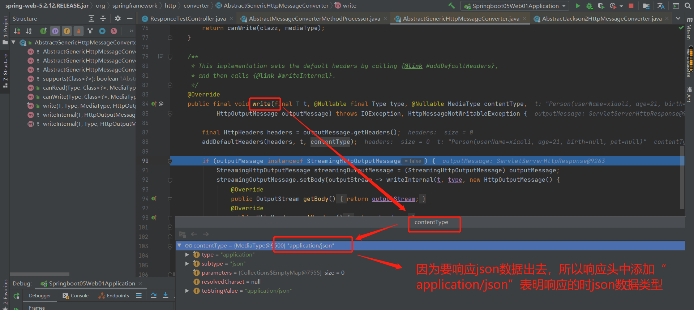Open the 7: Structure tool window button

coord(5,70)
